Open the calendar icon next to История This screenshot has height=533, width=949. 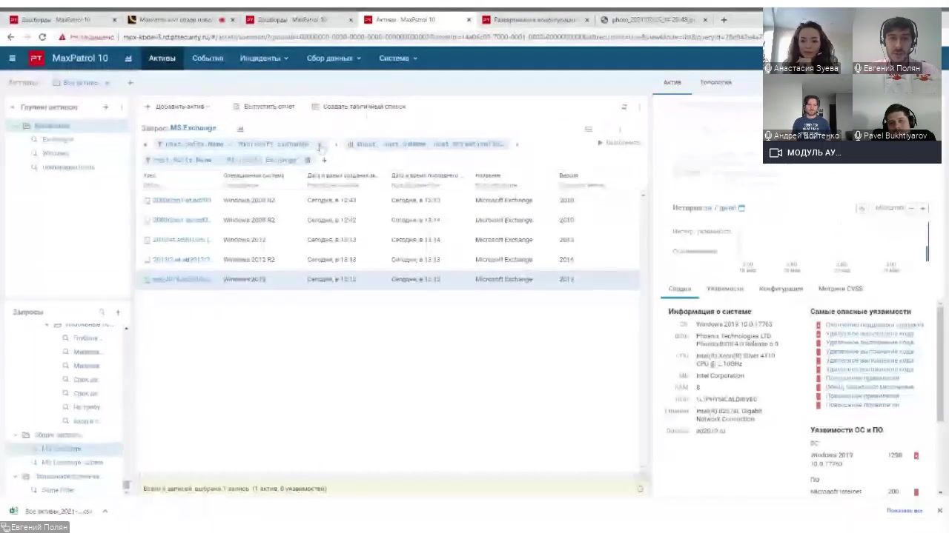pos(741,208)
